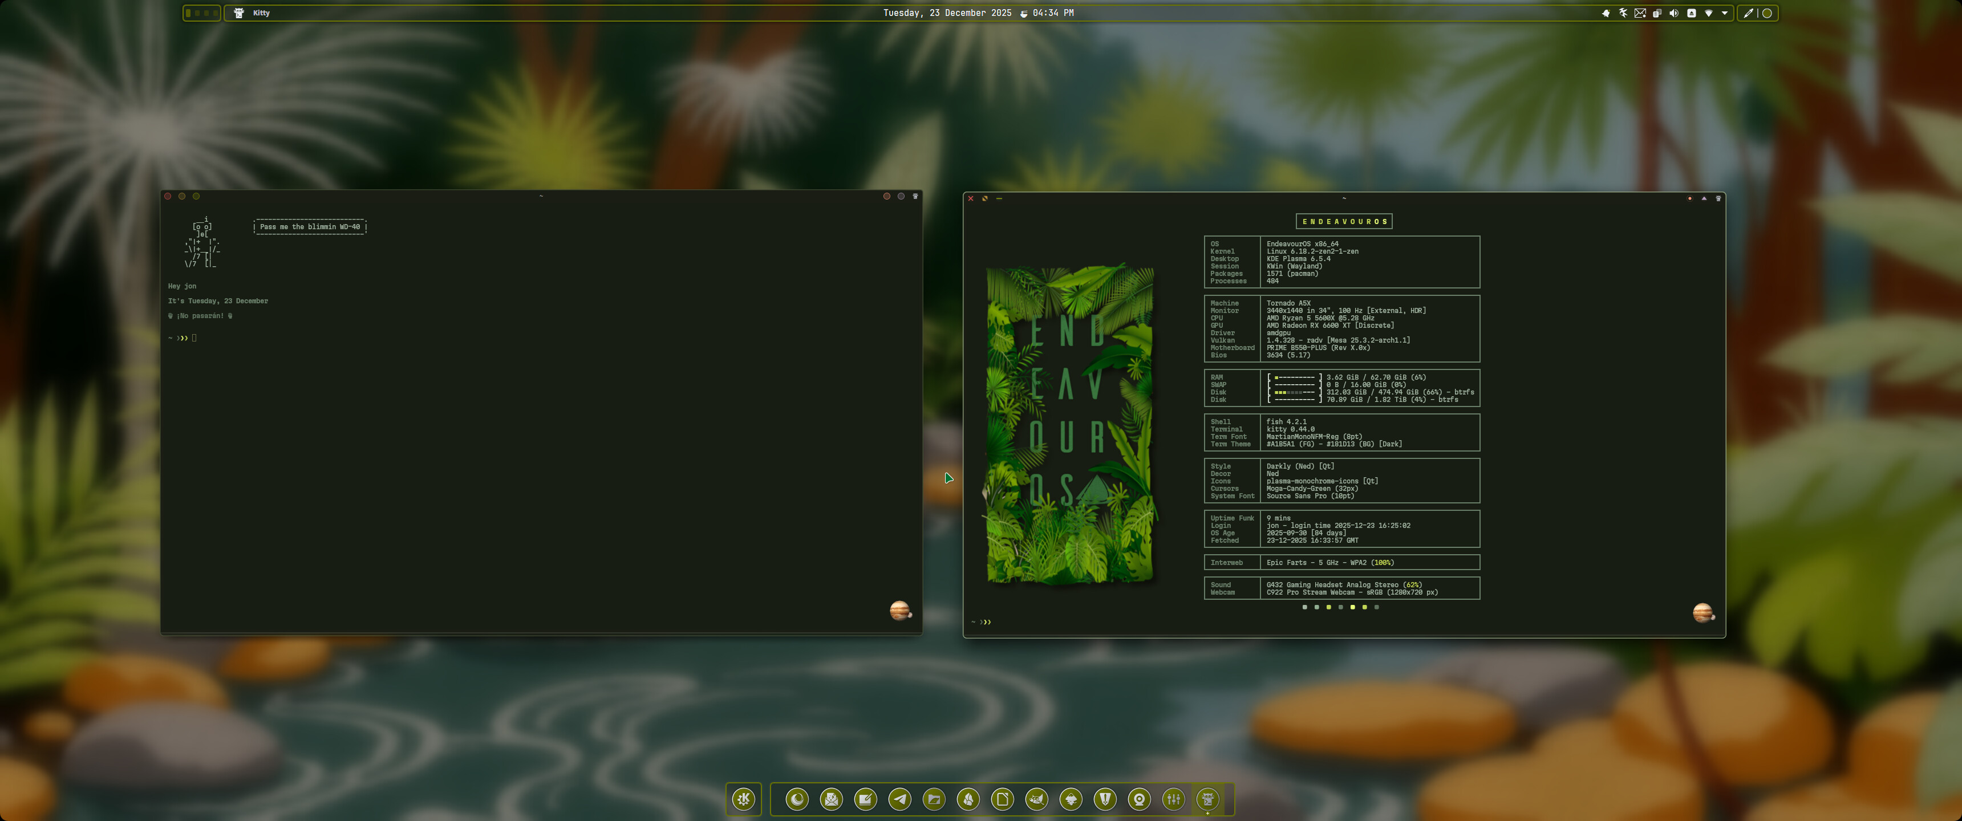Open the calendar from the date and time clock

pos(978,13)
